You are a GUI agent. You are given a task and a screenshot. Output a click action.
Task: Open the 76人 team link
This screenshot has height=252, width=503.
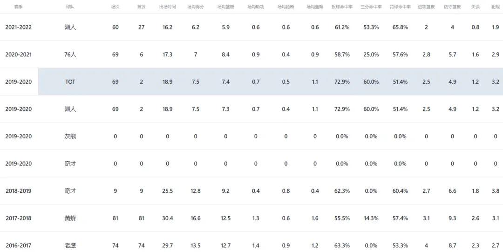pos(70,54)
